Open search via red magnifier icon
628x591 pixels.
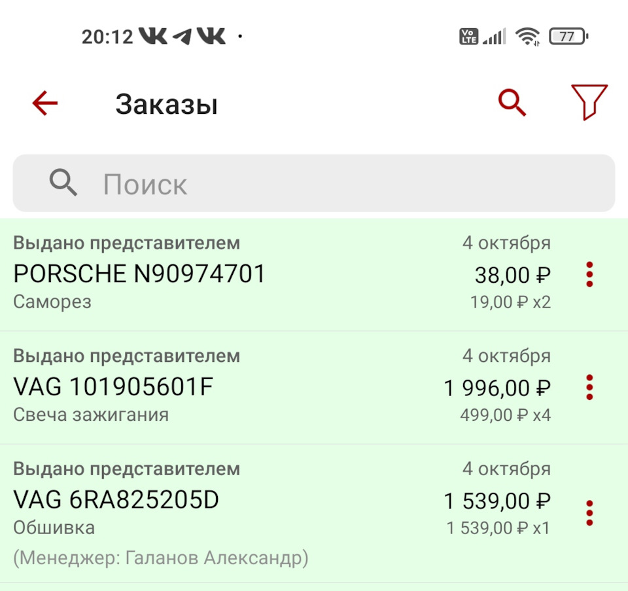point(512,103)
